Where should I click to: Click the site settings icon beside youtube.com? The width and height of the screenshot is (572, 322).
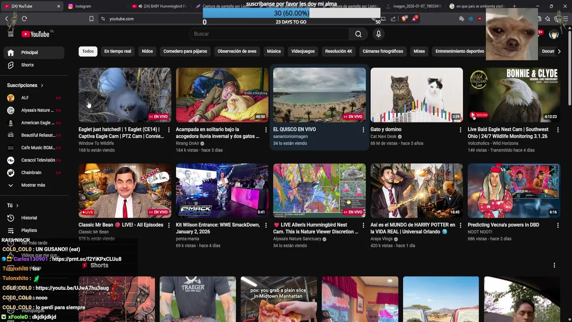[103, 19]
